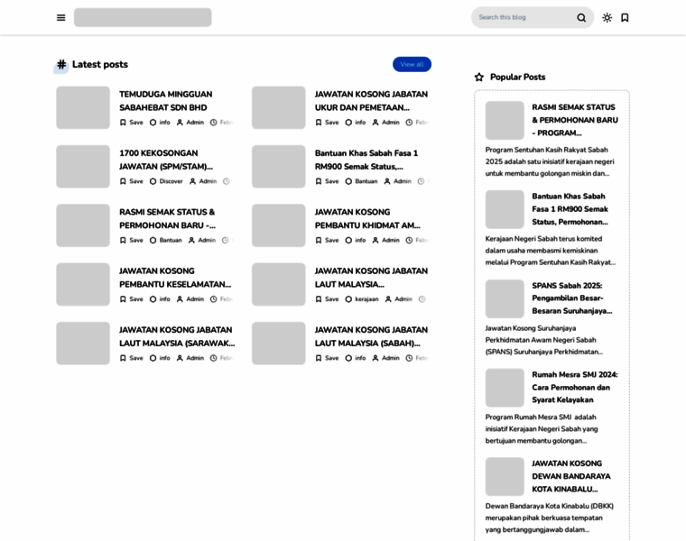This screenshot has height=541, width=686.
Task: Open saved bookmarks from header
Action: pyautogui.click(x=625, y=17)
